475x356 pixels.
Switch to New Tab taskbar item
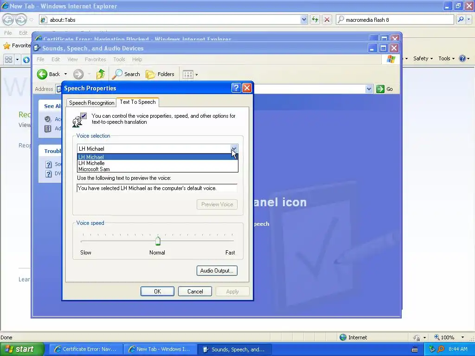[x=160, y=350]
